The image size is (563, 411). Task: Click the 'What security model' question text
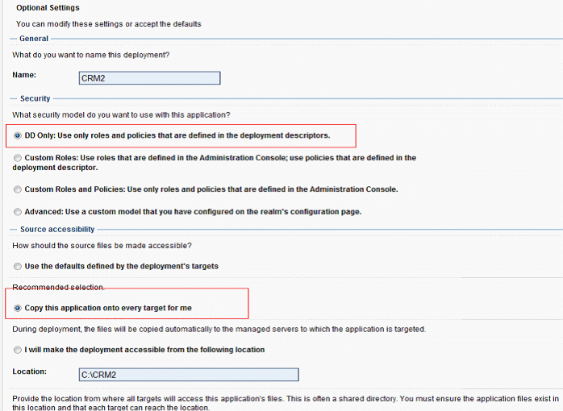pos(121,114)
